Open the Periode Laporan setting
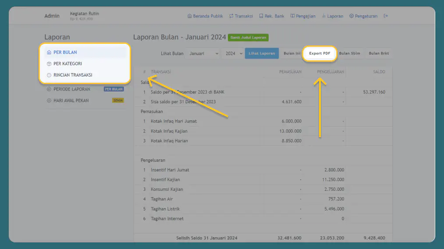The width and height of the screenshot is (444, 249). 71,89
